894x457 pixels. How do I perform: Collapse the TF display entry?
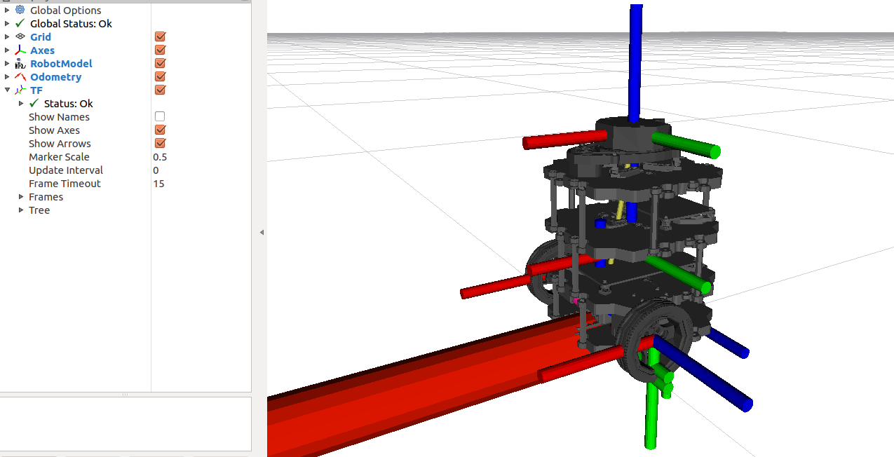7,90
